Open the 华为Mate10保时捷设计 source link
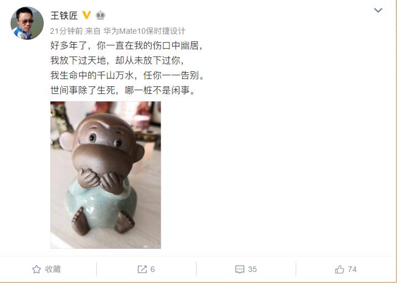Image resolution: width=397 pixels, height=283 pixels. coord(145,31)
